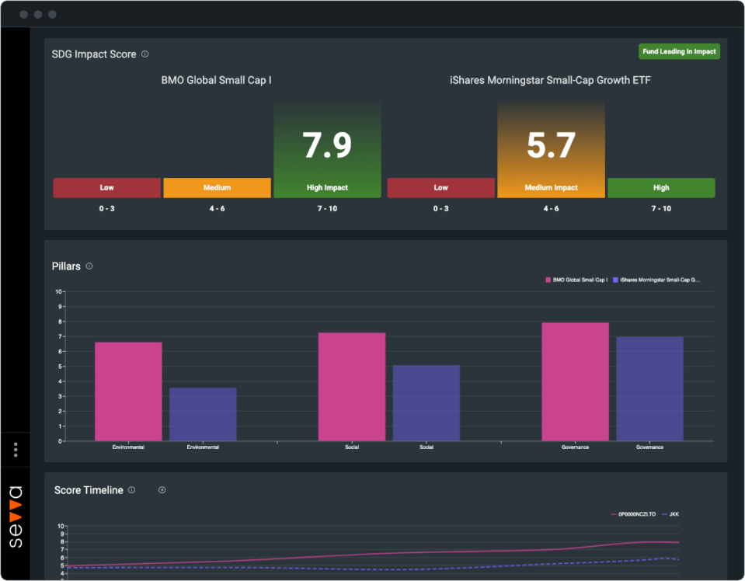The image size is (745, 581).
Task: Toggle JKK series in Score Timeline legend
Action: tap(670, 514)
